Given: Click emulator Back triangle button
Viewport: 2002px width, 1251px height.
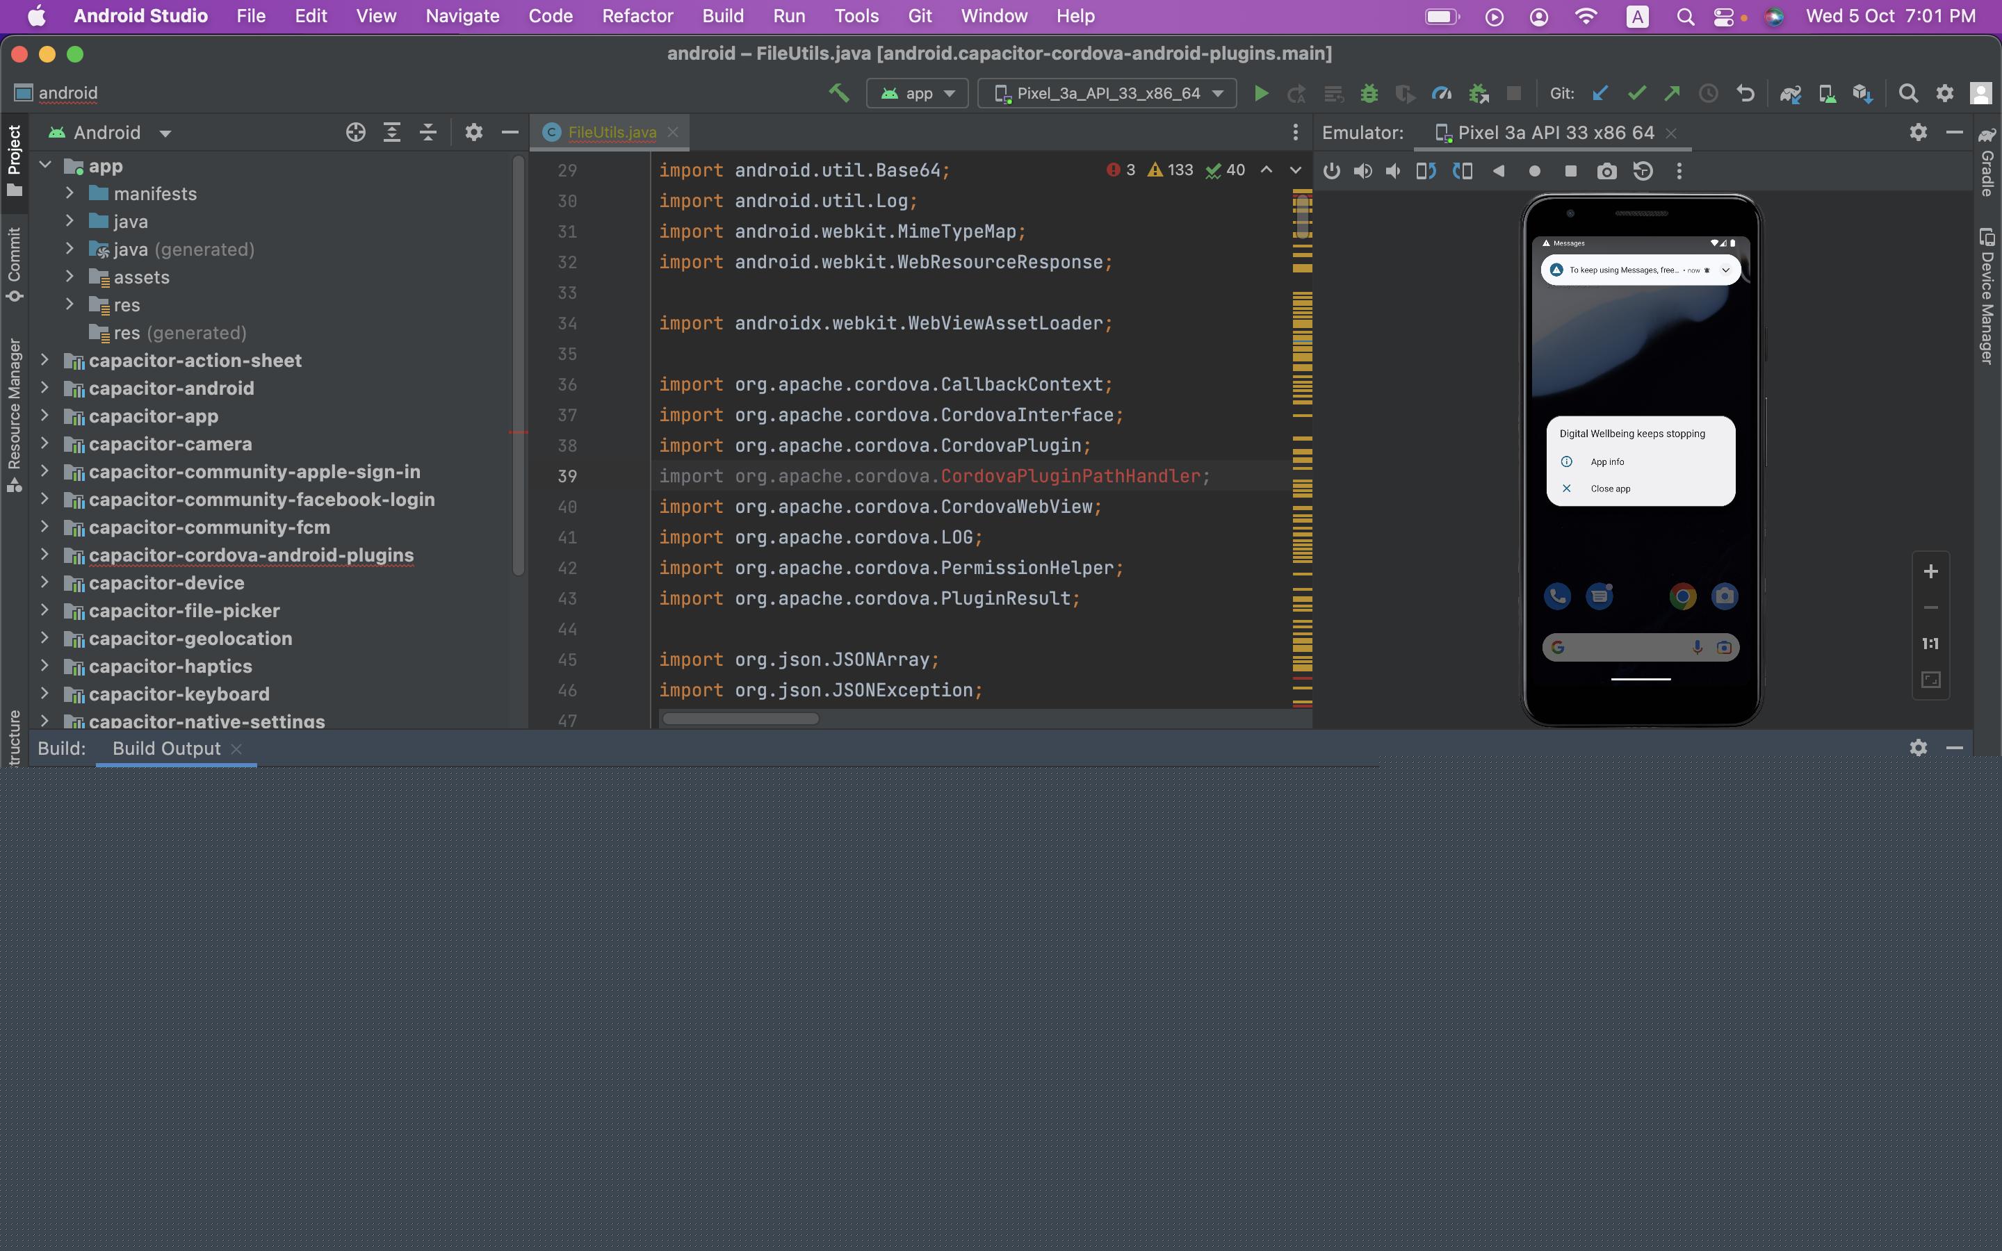Looking at the screenshot, I should (x=1498, y=171).
